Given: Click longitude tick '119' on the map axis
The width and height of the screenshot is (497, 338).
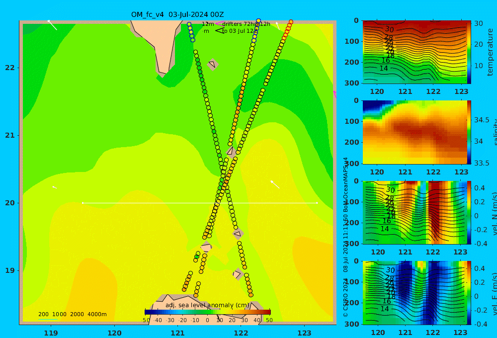Looking at the screenshot, I should (51, 333).
